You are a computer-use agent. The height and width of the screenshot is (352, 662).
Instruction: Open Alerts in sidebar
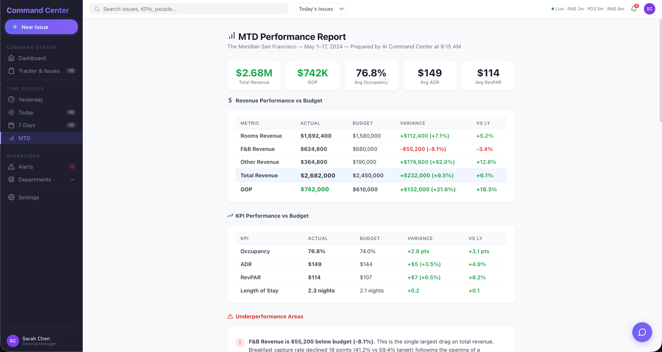point(41,167)
